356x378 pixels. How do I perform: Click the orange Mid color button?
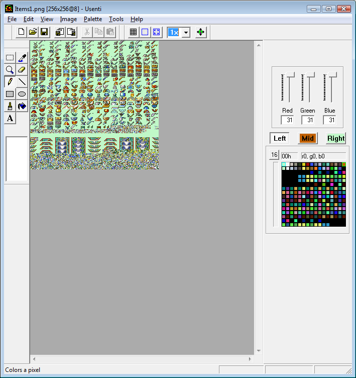[308, 138]
